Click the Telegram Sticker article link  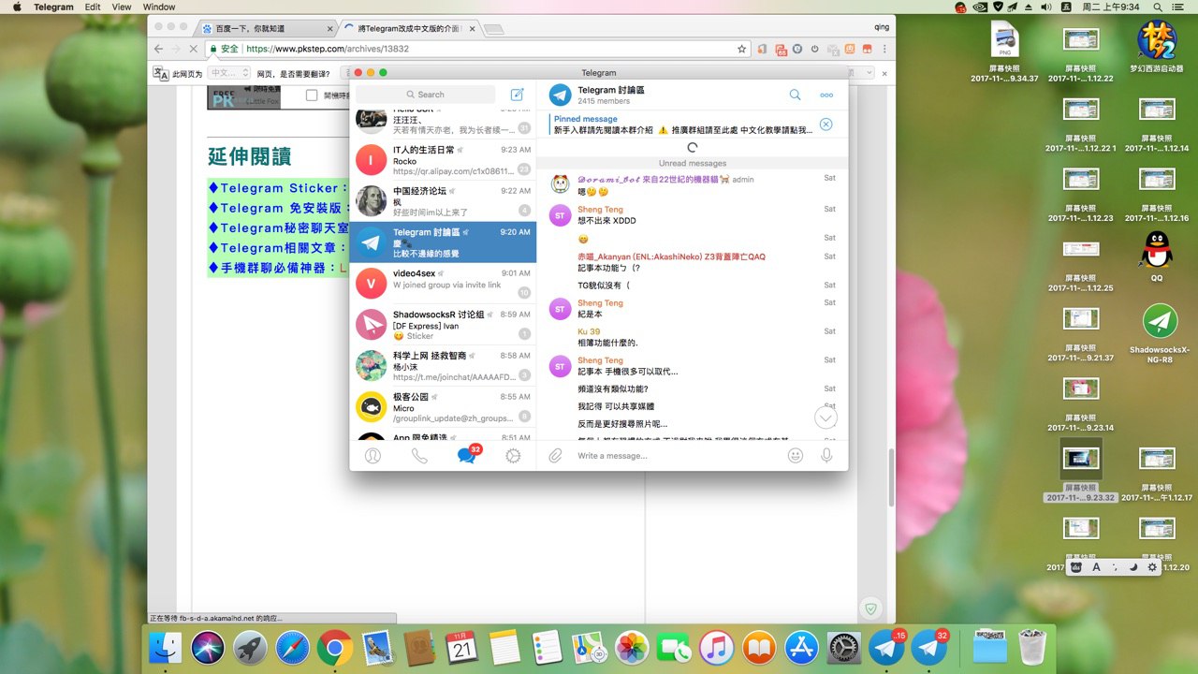tap(278, 188)
